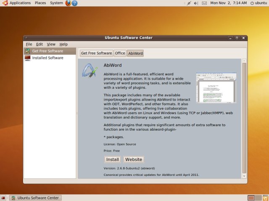
Task: Select Get Free Software in the sidebar
Action: 50,51
